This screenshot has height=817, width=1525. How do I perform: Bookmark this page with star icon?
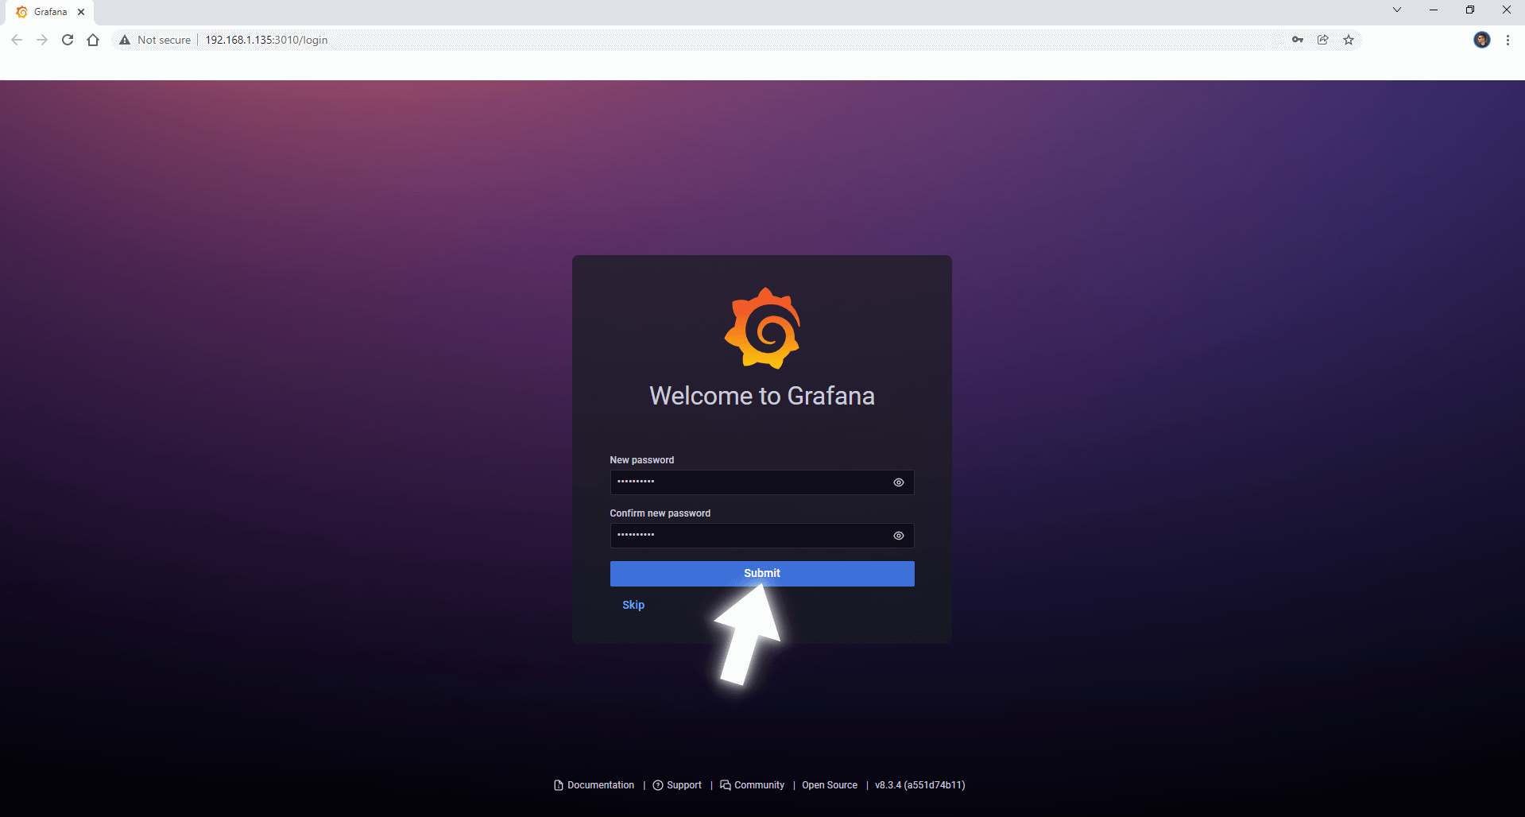point(1349,40)
